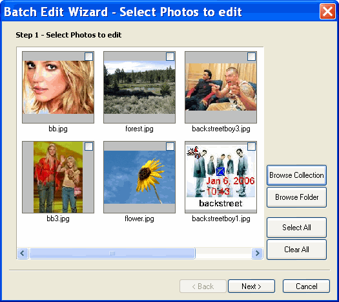Select the backstreetboy3.jpg thumbnail
339x302 pixels.
click(221, 87)
